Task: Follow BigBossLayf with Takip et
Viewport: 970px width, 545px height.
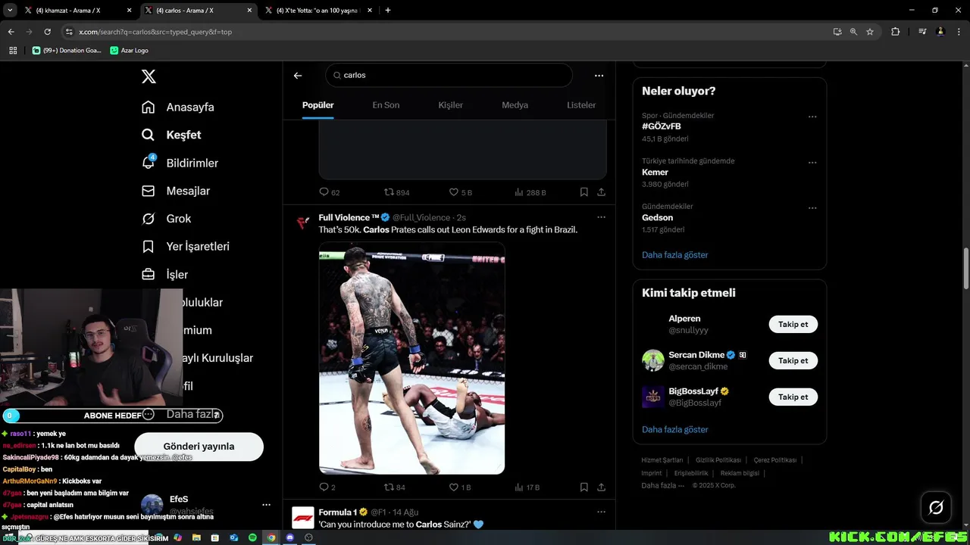Action: [793, 397]
